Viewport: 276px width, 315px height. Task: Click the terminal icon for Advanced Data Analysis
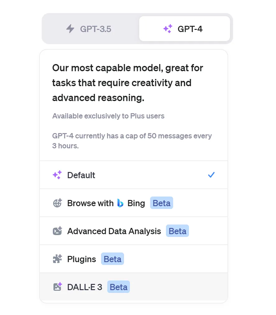[57, 231]
